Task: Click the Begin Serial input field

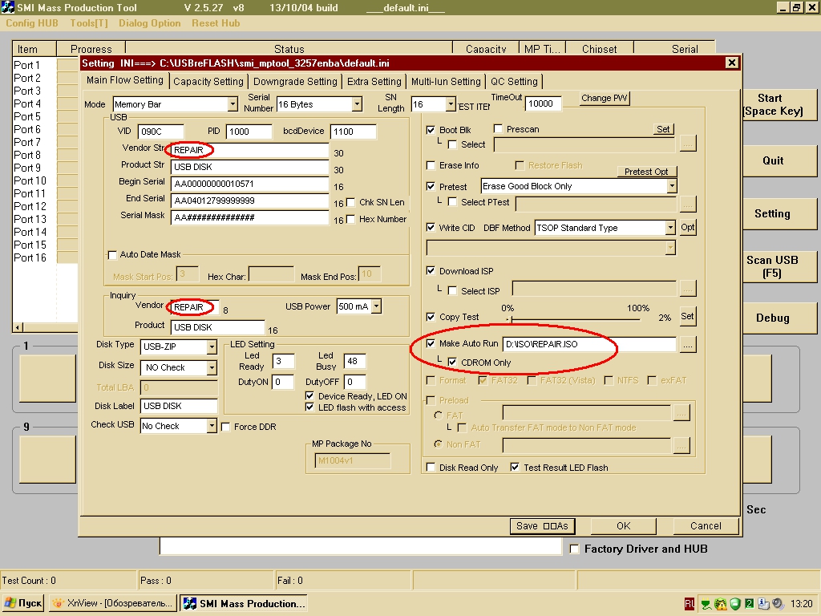Action: click(x=250, y=184)
